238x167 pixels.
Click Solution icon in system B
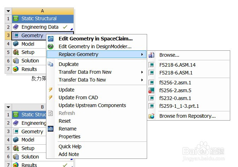16,157
